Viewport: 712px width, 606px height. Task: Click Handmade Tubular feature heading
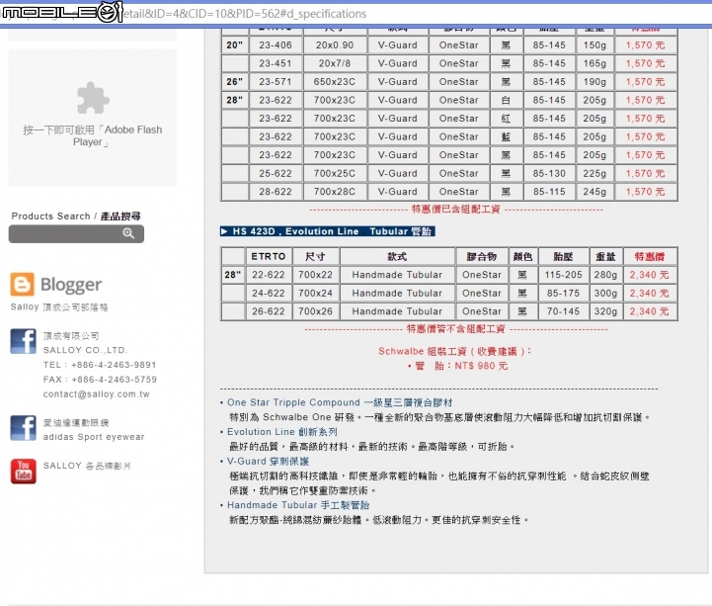pyautogui.click(x=298, y=505)
